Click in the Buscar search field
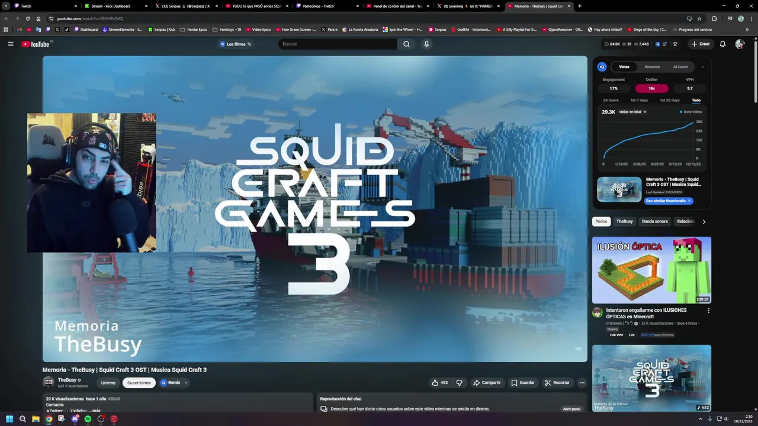The width and height of the screenshot is (758, 426). pos(338,44)
